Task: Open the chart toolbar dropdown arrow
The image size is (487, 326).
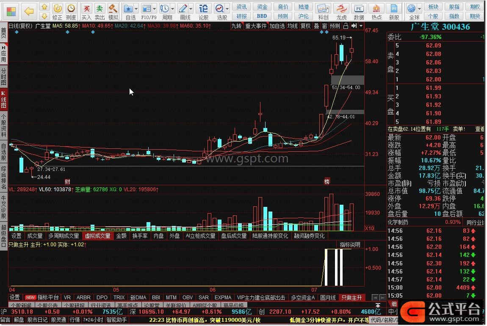Action: 361,26
